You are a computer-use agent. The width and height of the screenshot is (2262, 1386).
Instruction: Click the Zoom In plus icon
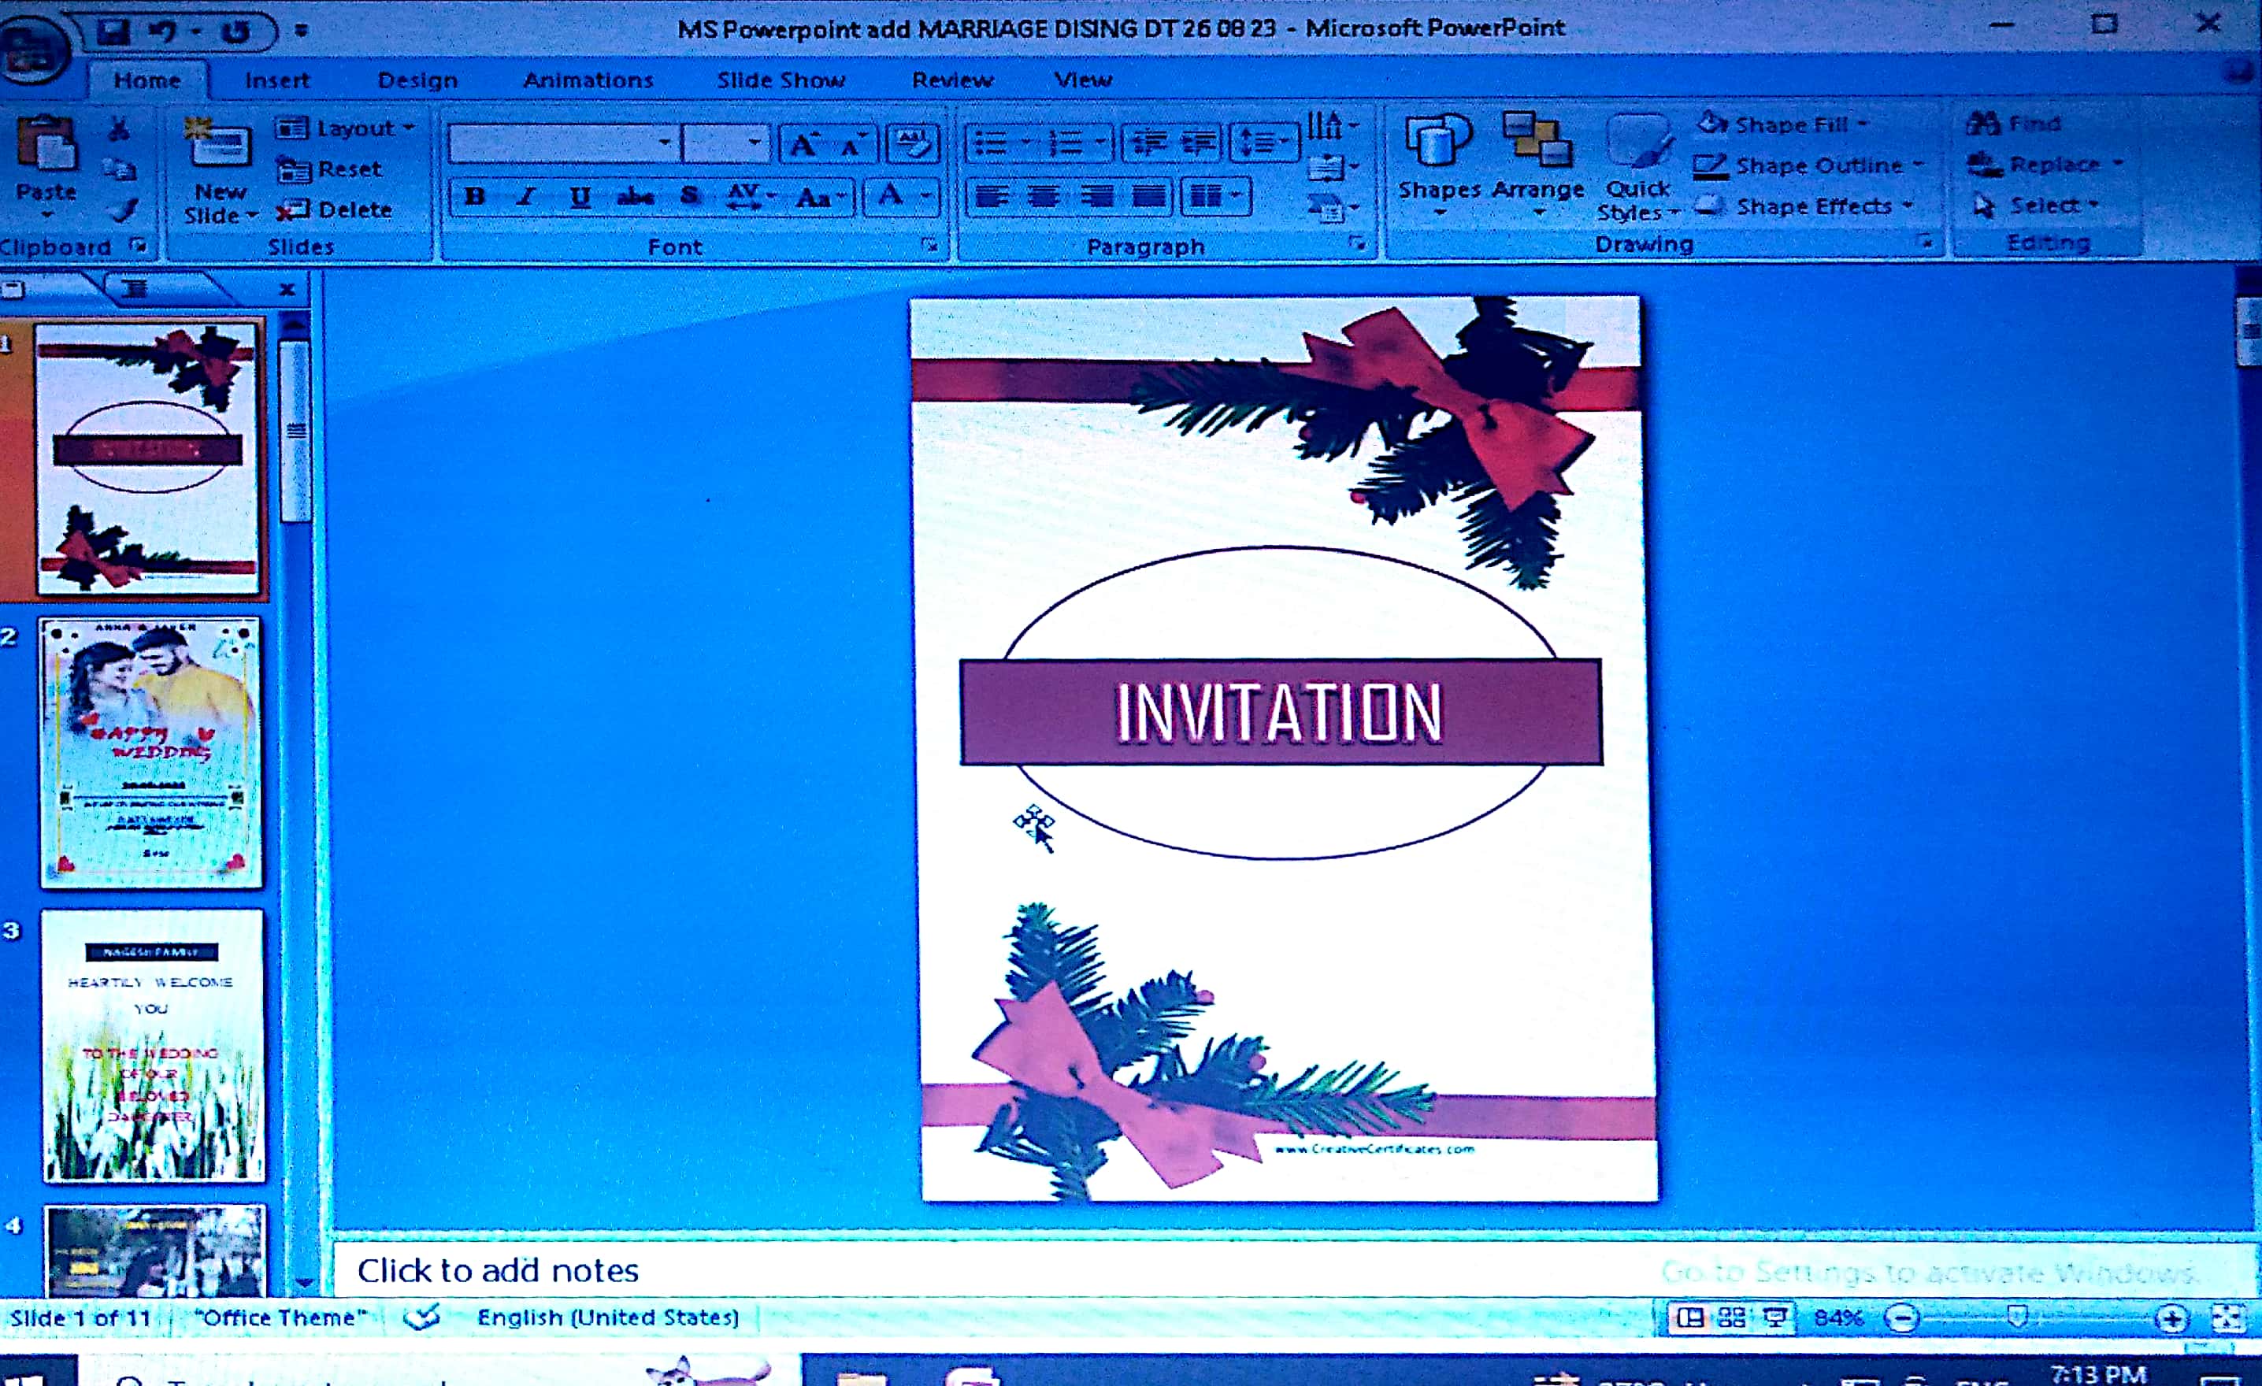coord(2171,1319)
